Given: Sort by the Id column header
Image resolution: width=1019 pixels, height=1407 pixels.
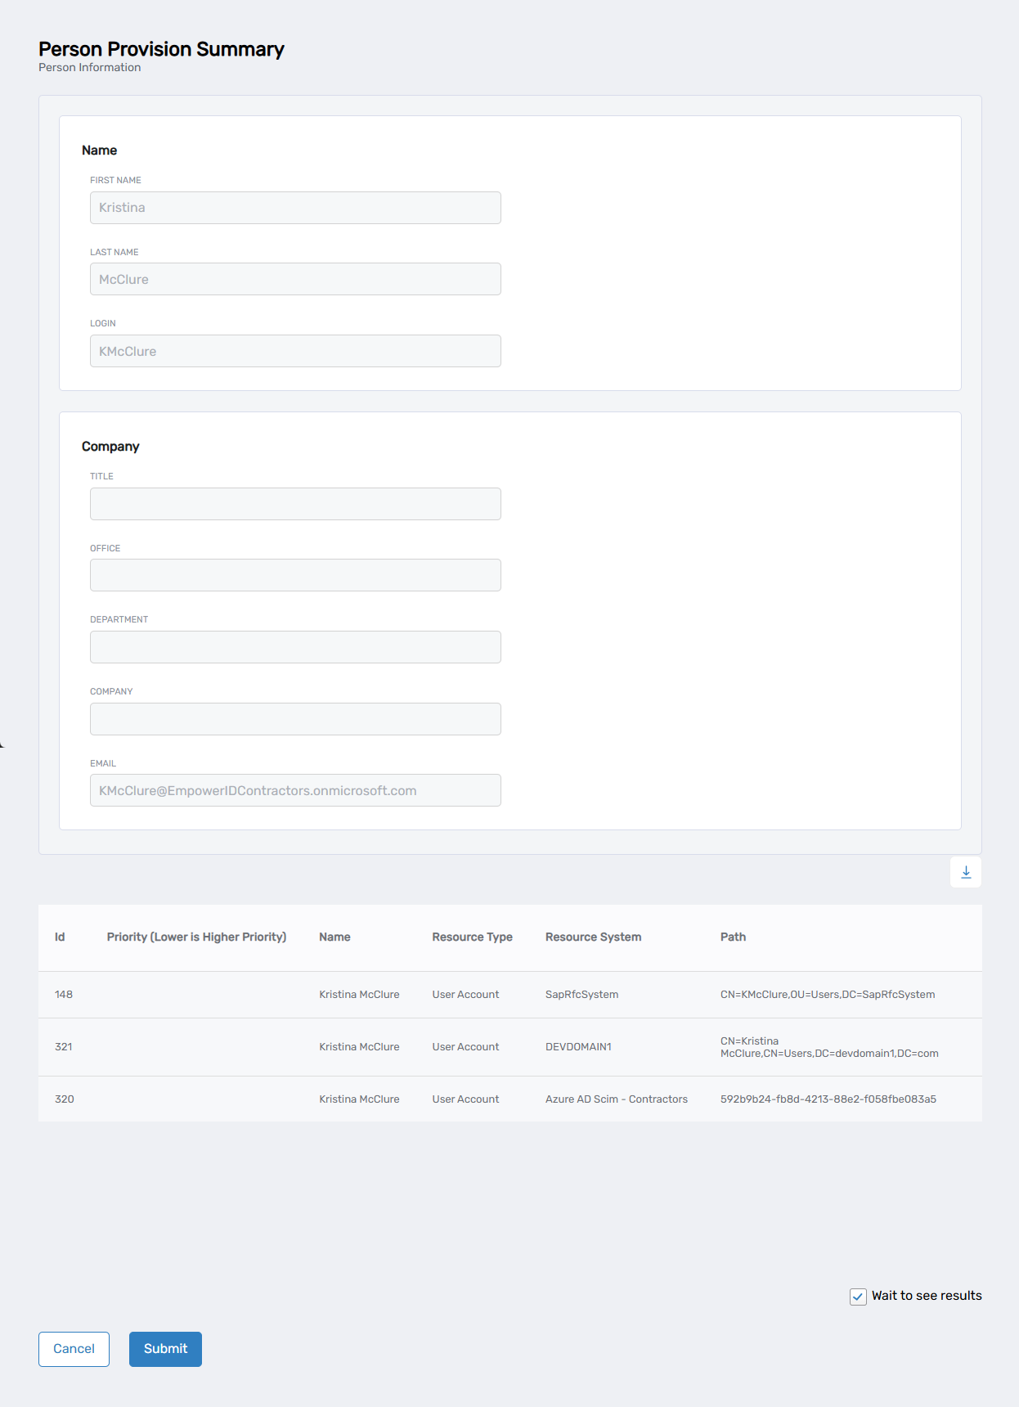Looking at the screenshot, I should tap(60, 937).
